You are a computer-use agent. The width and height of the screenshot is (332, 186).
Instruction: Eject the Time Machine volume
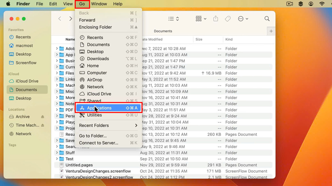pyautogui.click(x=42, y=125)
